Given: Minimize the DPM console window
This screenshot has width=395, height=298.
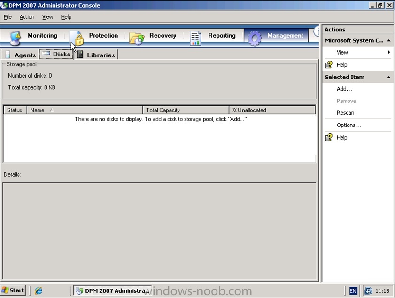Looking at the screenshot, I should coord(372,5).
